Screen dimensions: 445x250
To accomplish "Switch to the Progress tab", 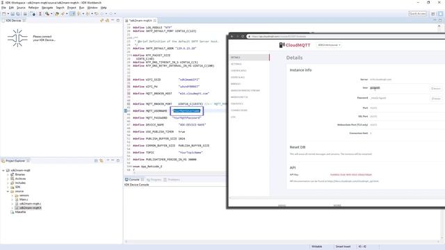I will pos(154,180).
